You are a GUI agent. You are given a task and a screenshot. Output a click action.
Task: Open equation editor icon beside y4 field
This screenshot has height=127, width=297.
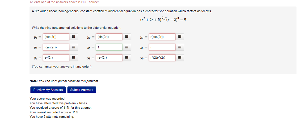(x=73, y=47)
